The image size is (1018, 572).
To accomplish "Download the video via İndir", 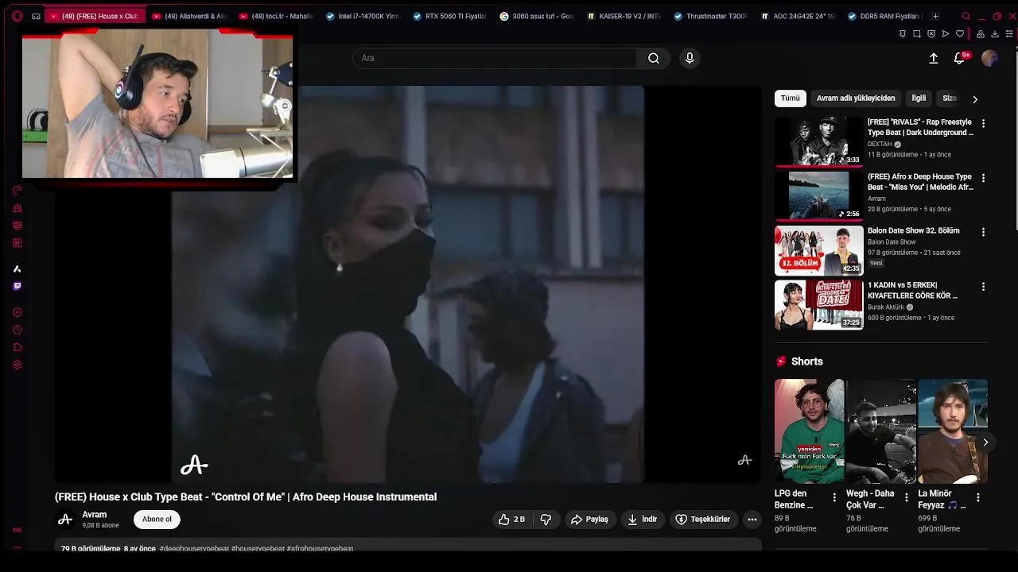I will (x=642, y=519).
